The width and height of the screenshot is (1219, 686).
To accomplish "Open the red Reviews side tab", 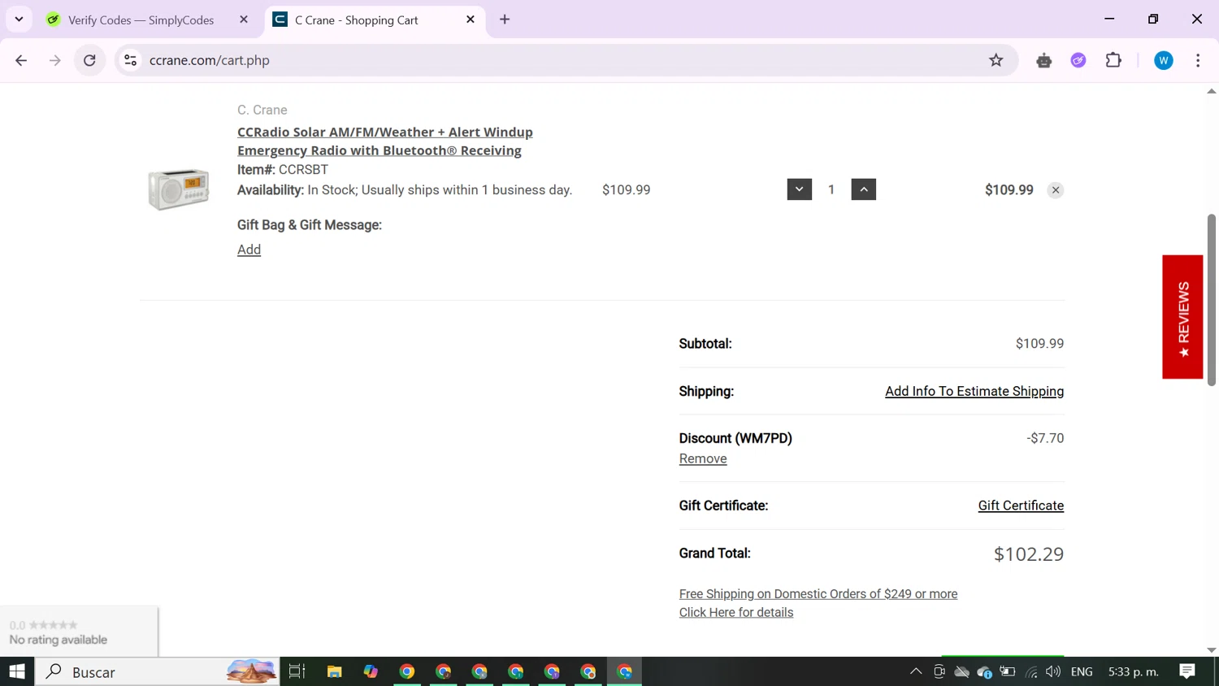I will [x=1182, y=317].
